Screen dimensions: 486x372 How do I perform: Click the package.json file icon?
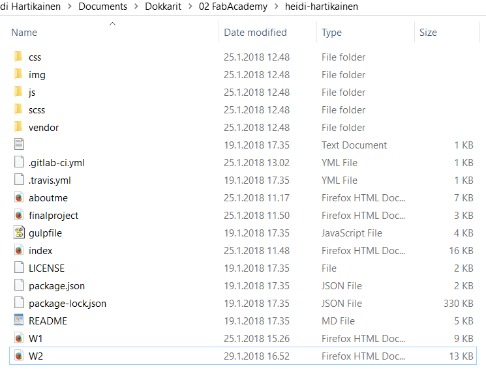pyautogui.click(x=19, y=285)
